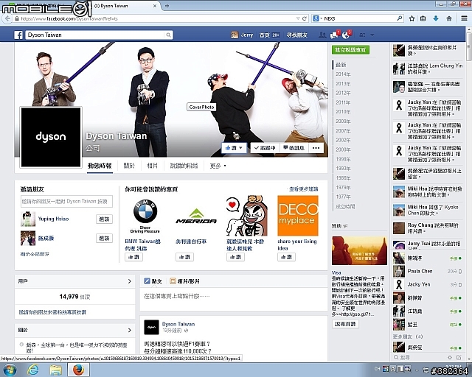
Task: Open URL bar history dropdown arrow
Action: click(298, 18)
